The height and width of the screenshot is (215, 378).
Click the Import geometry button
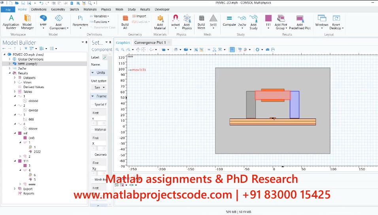click(139, 16)
